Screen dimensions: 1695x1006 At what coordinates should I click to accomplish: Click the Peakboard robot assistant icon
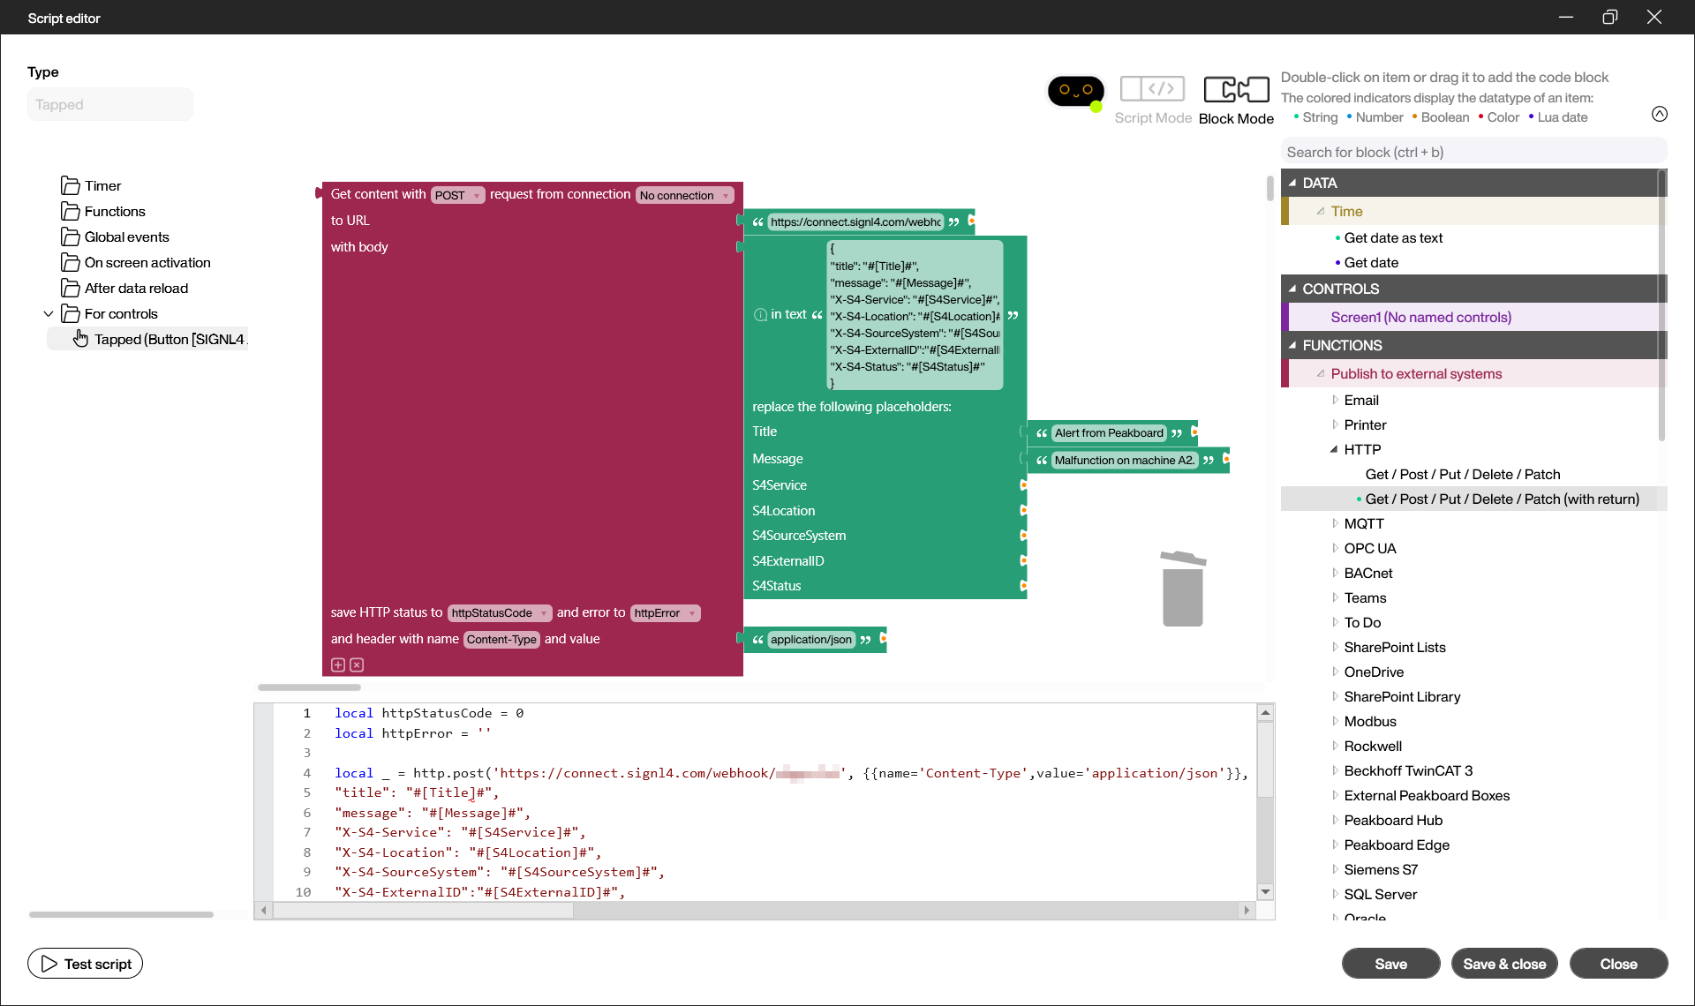[1075, 91]
